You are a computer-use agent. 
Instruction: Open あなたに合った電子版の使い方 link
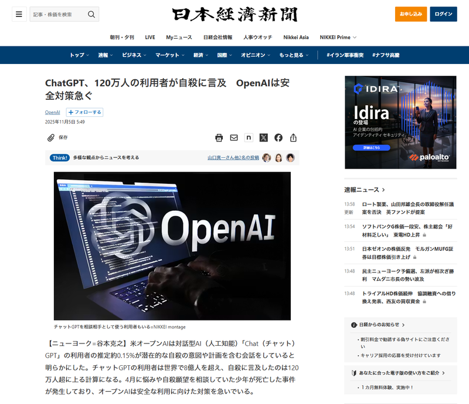point(402,373)
